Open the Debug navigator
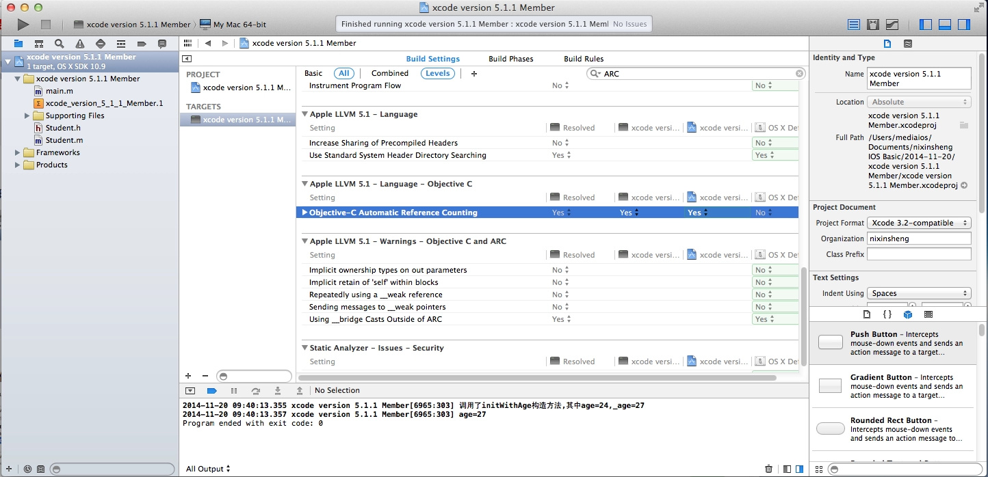Viewport: 988px width, 477px height. [121, 44]
